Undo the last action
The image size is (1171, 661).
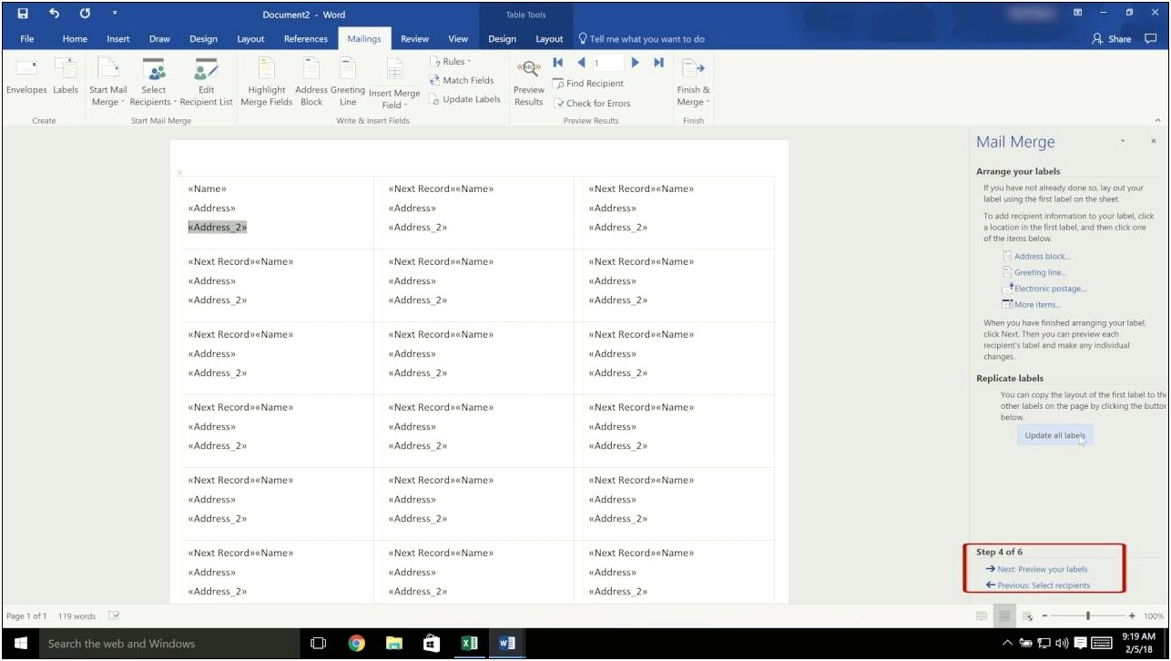point(55,14)
